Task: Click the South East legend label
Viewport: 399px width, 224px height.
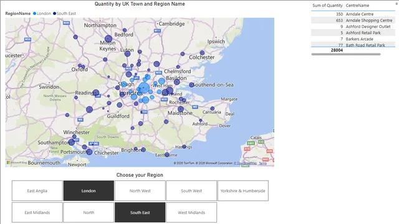Action: [x=66, y=14]
